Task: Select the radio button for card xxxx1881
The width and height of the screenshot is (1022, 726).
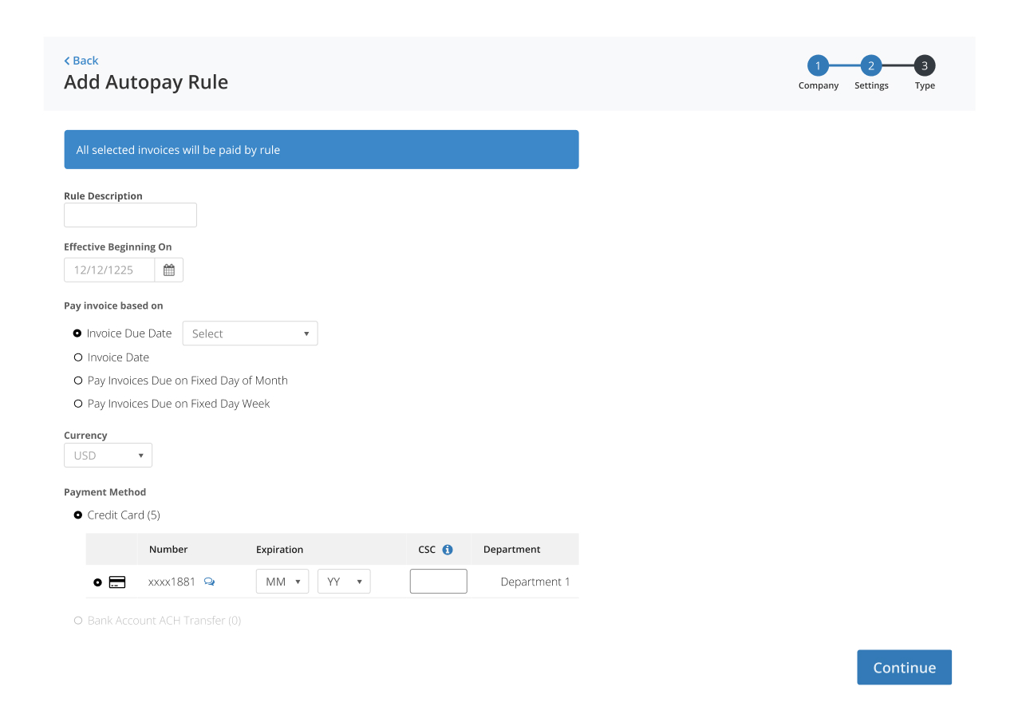Action: (97, 582)
